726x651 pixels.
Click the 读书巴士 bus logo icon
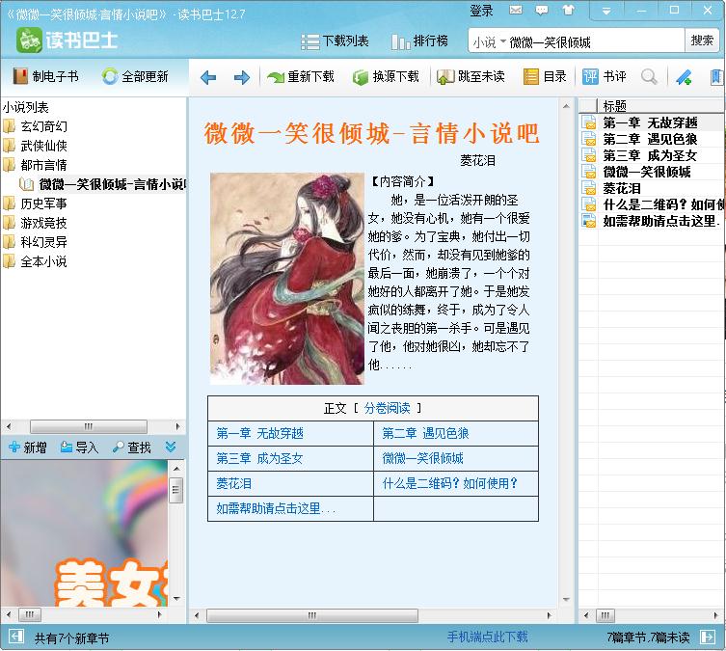[x=29, y=41]
